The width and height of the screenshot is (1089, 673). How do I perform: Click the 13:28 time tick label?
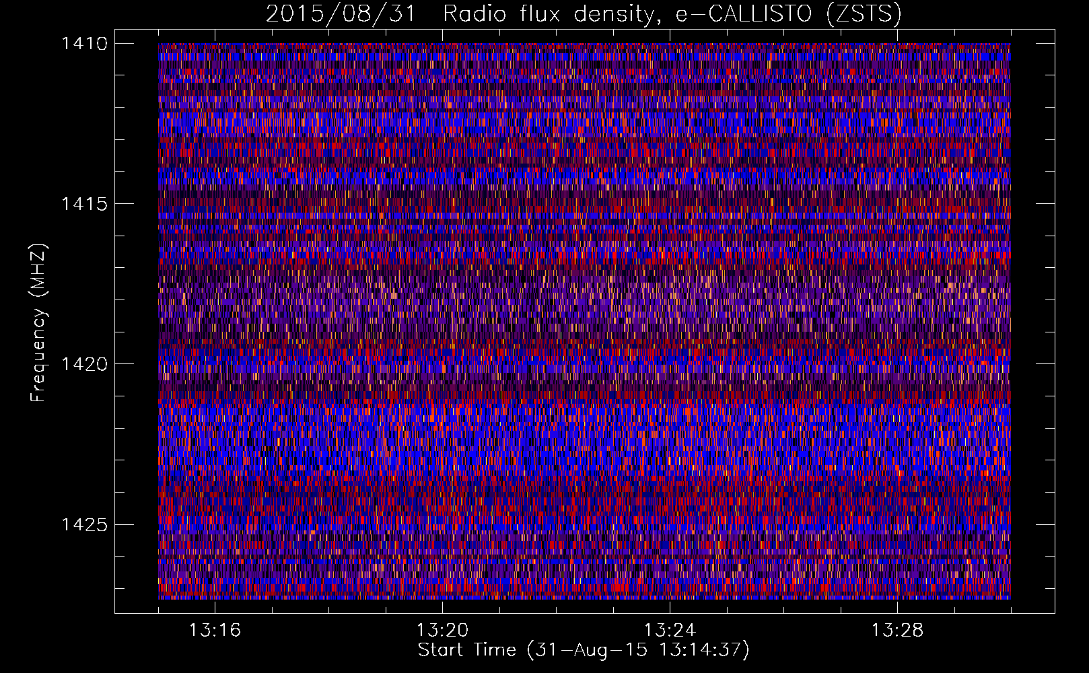point(897,631)
